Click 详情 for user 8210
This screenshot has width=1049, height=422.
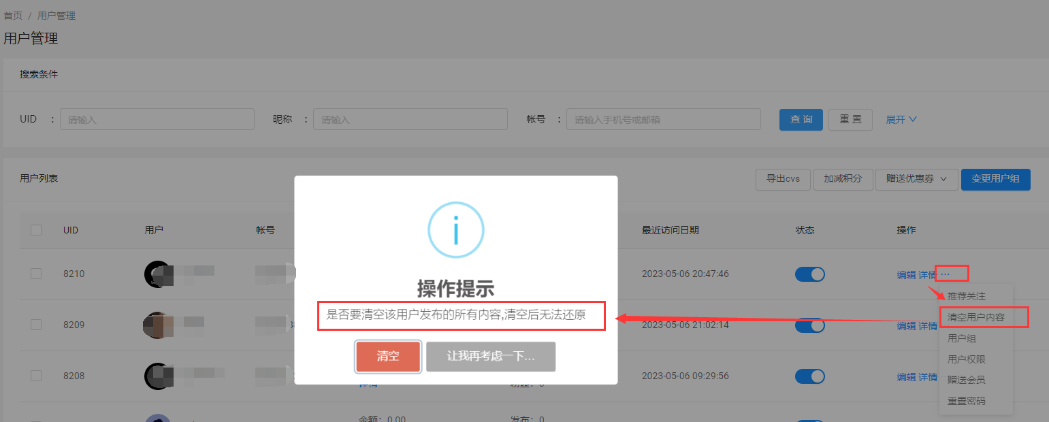pos(928,275)
